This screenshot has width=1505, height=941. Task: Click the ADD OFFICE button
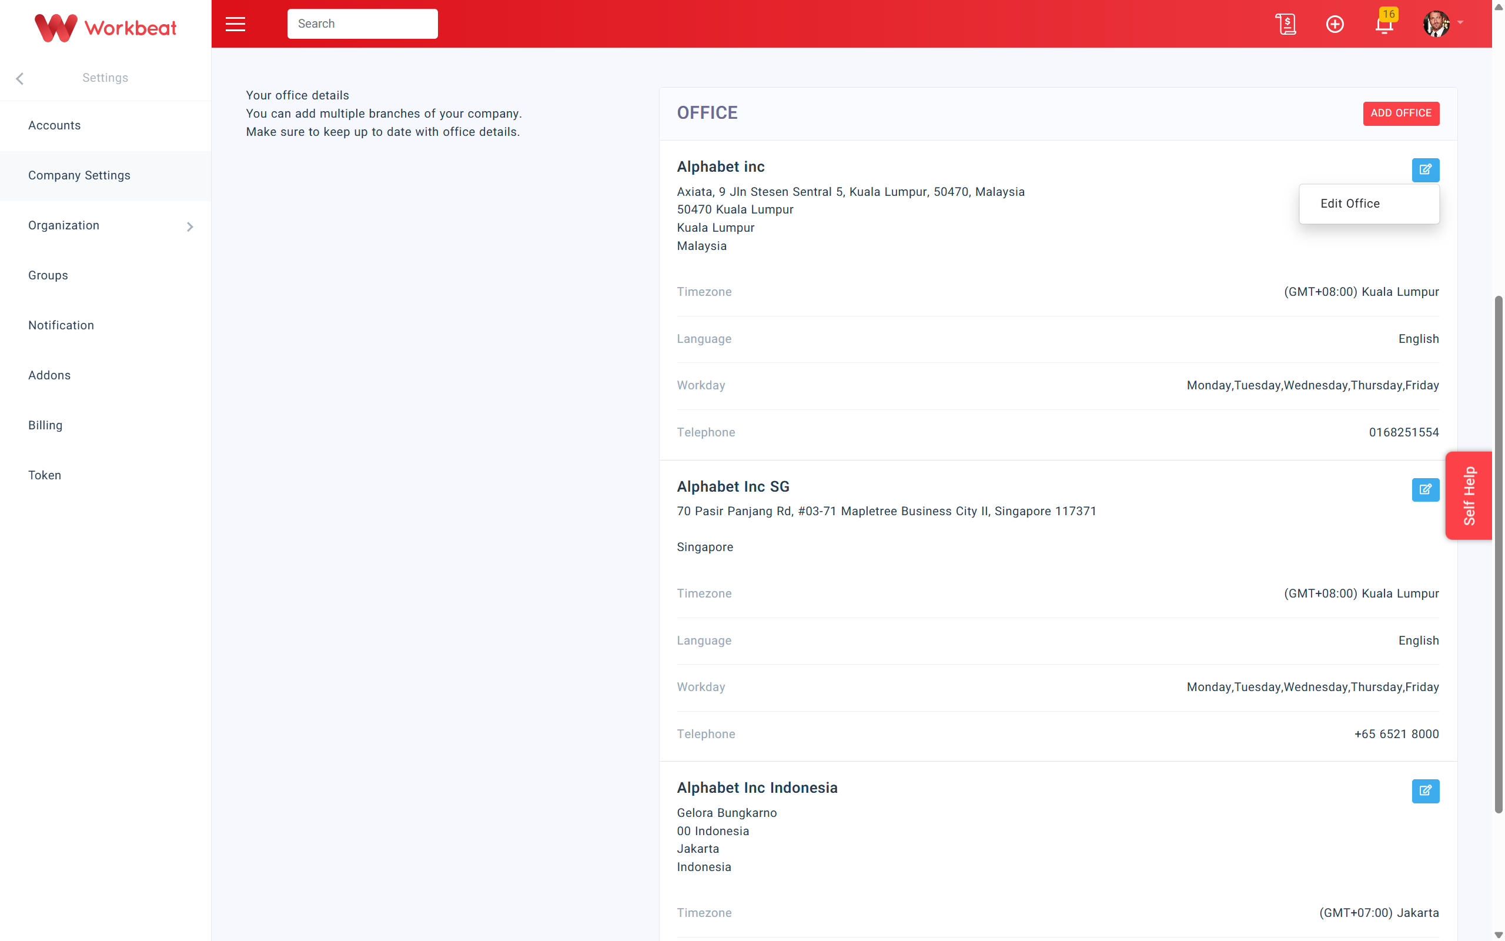pyautogui.click(x=1400, y=114)
